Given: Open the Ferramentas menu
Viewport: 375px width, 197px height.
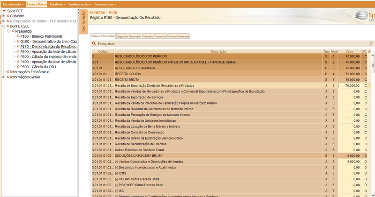Looking at the screenshot, I should [105, 4].
